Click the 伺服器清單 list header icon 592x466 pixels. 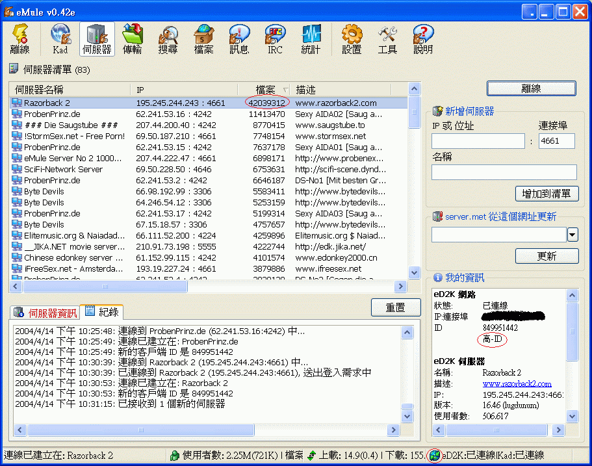[14, 69]
